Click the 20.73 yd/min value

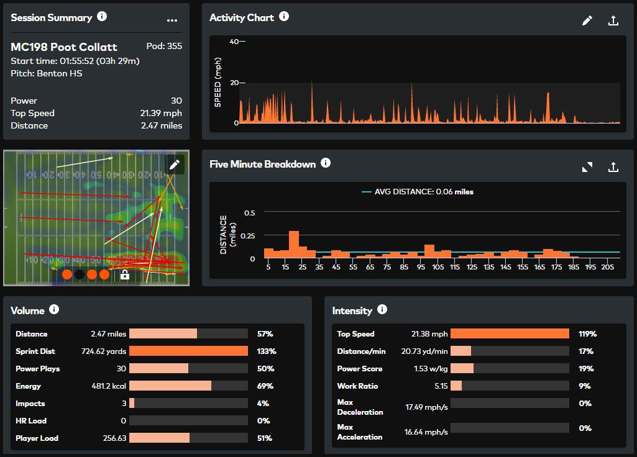tap(424, 351)
